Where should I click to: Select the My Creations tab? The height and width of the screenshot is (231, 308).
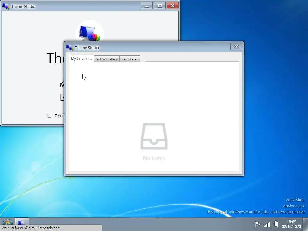point(81,59)
